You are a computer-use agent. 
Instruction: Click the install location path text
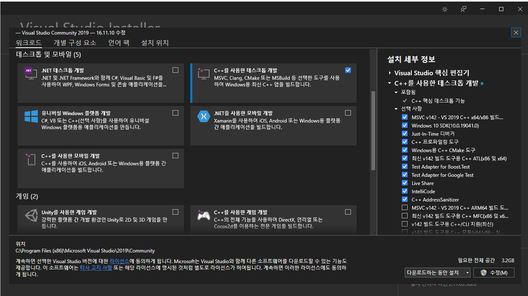pos(85,250)
